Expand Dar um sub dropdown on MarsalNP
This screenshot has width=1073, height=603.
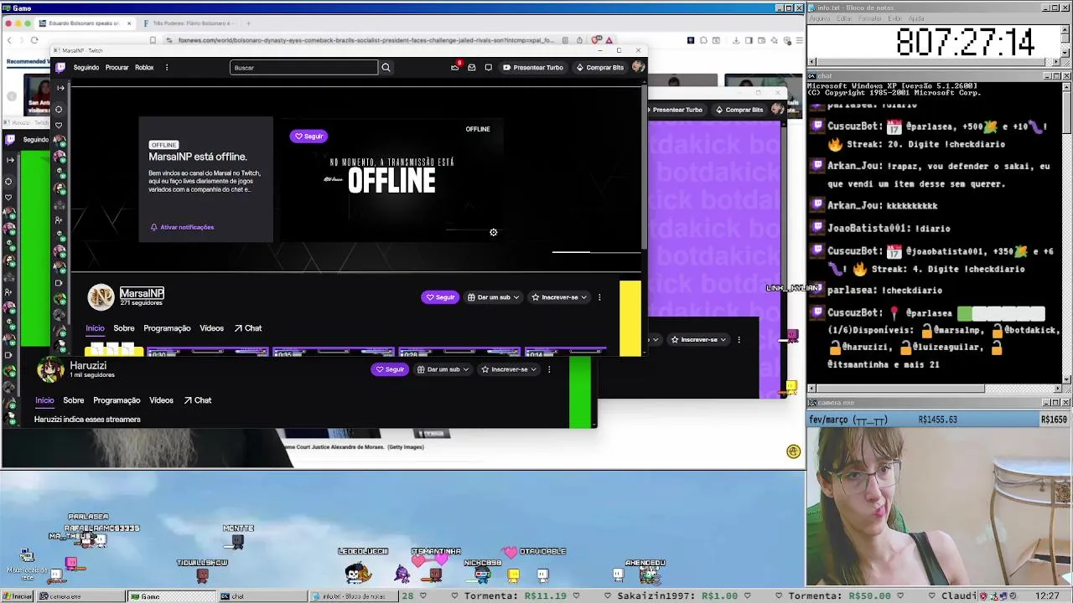point(493,297)
